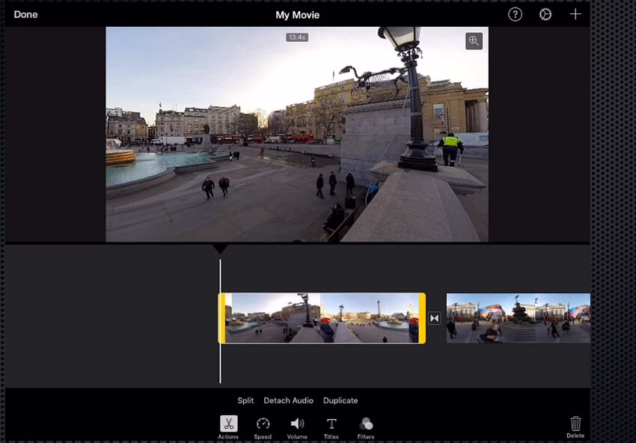Choose Detach Audio action
Screen dimensions: 636x443
288,400
